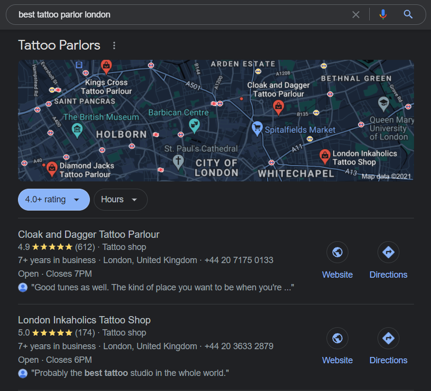Click Cloak and Dagger Tattoo Parlour map label

[x=278, y=89]
